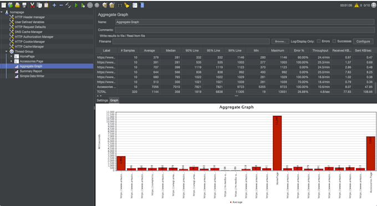Expand the HomePage controller node
The width and height of the screenshot is (377, 206).
11,56
